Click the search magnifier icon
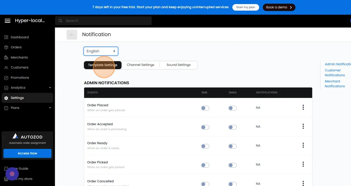 (60, 21)
